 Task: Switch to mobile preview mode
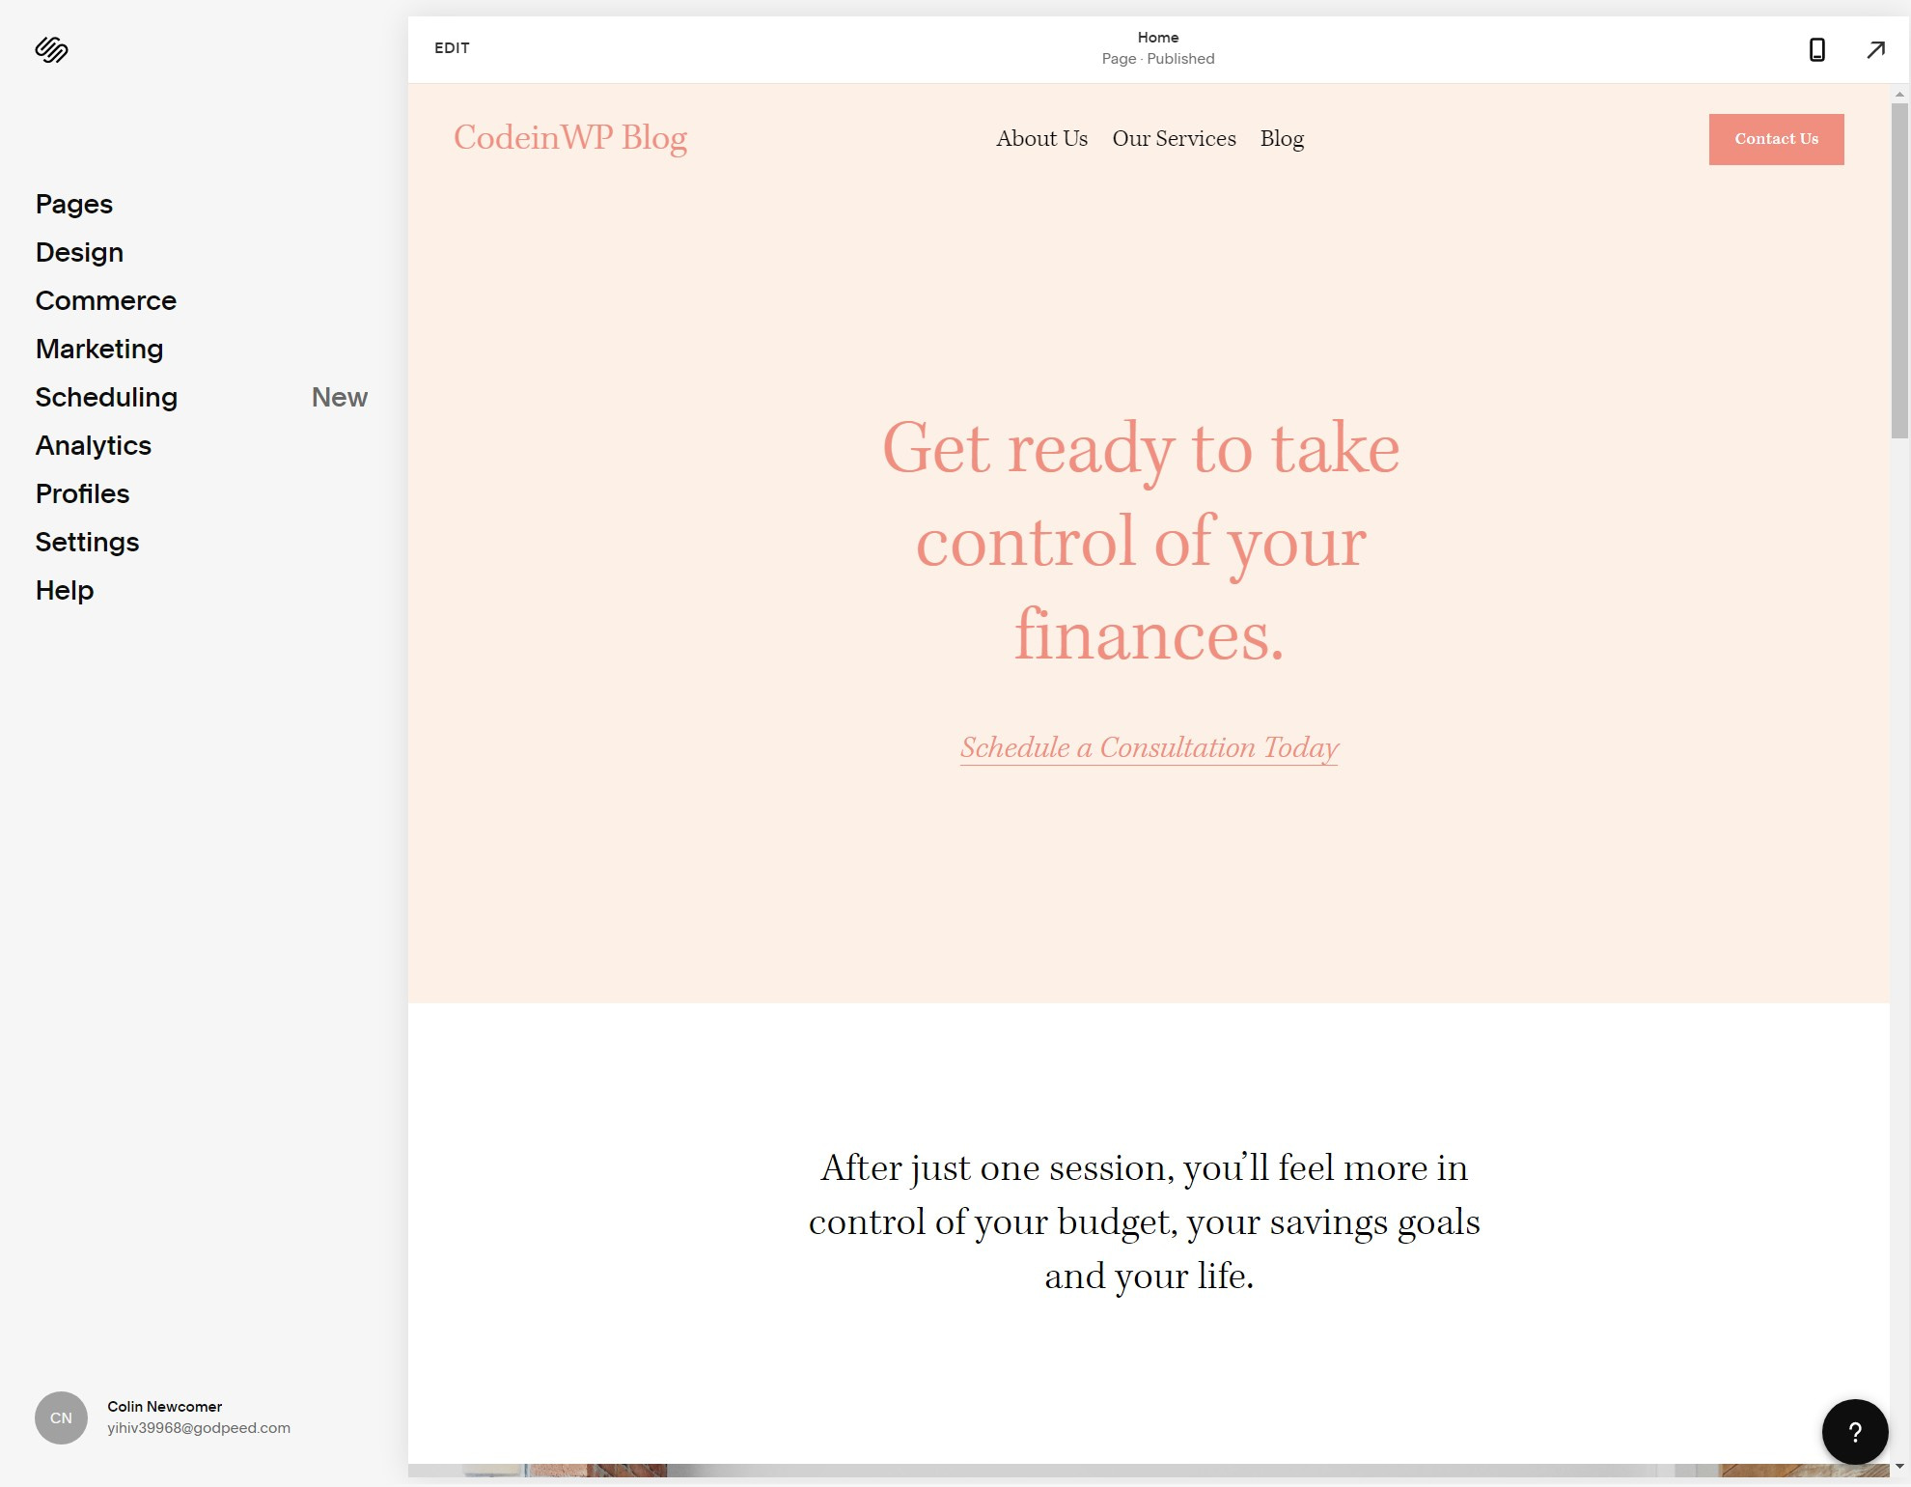click(x=1817, y=49)
